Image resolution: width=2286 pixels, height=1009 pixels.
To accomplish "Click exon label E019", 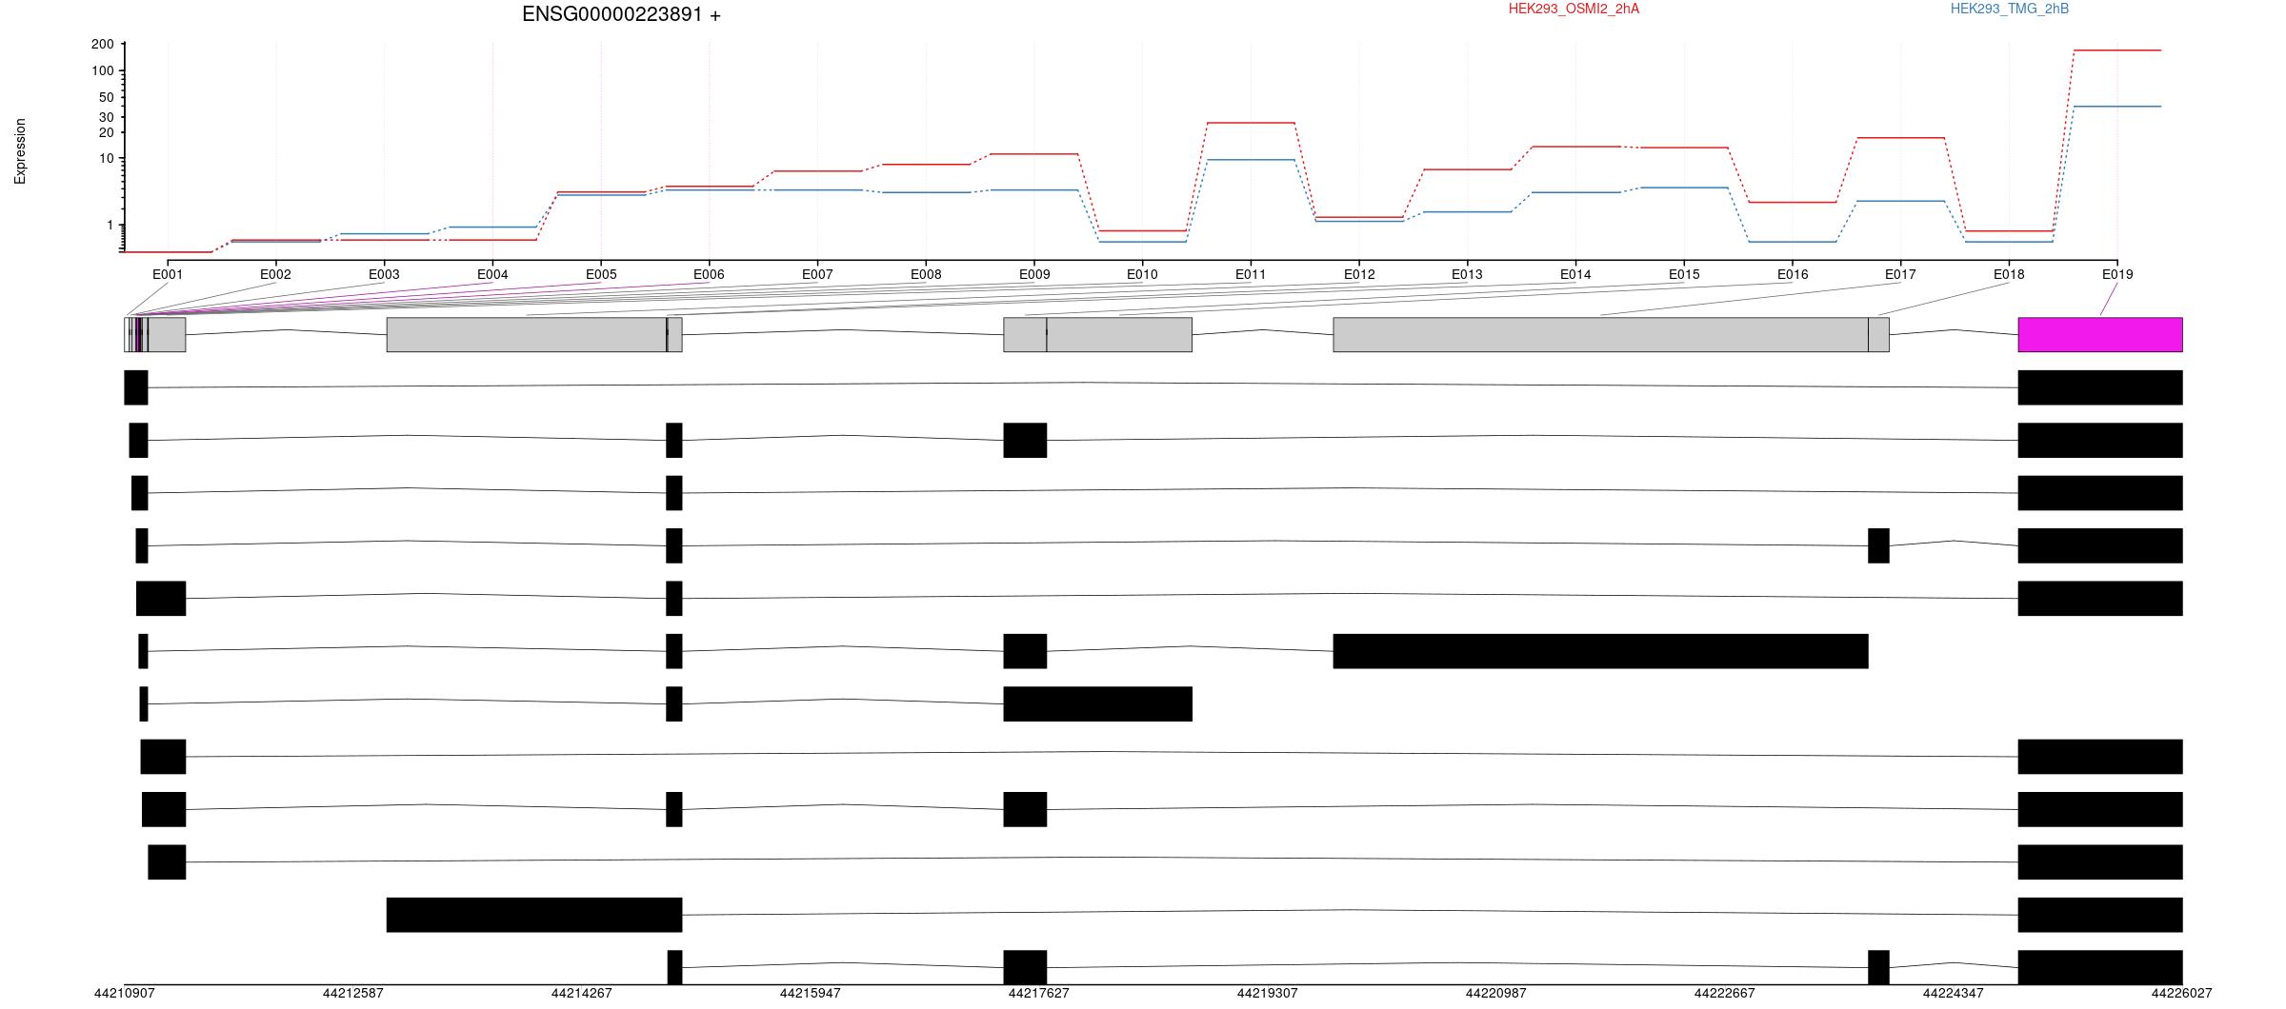I will (x=2117, y=274).
